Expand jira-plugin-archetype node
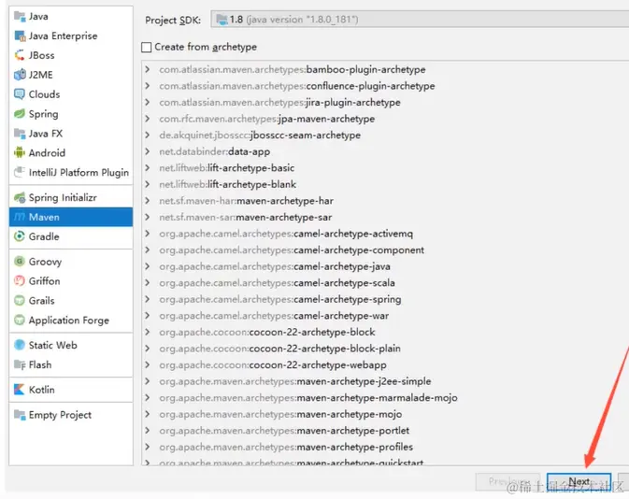The height and width of the screenshot is (499, 629). (148, 102)
